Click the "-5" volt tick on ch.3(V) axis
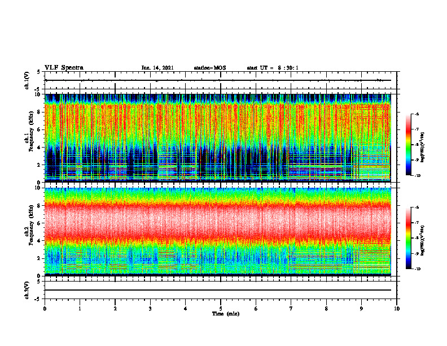Image resolution: width=447 pixels, height=346 pixels. coord(38,299)
